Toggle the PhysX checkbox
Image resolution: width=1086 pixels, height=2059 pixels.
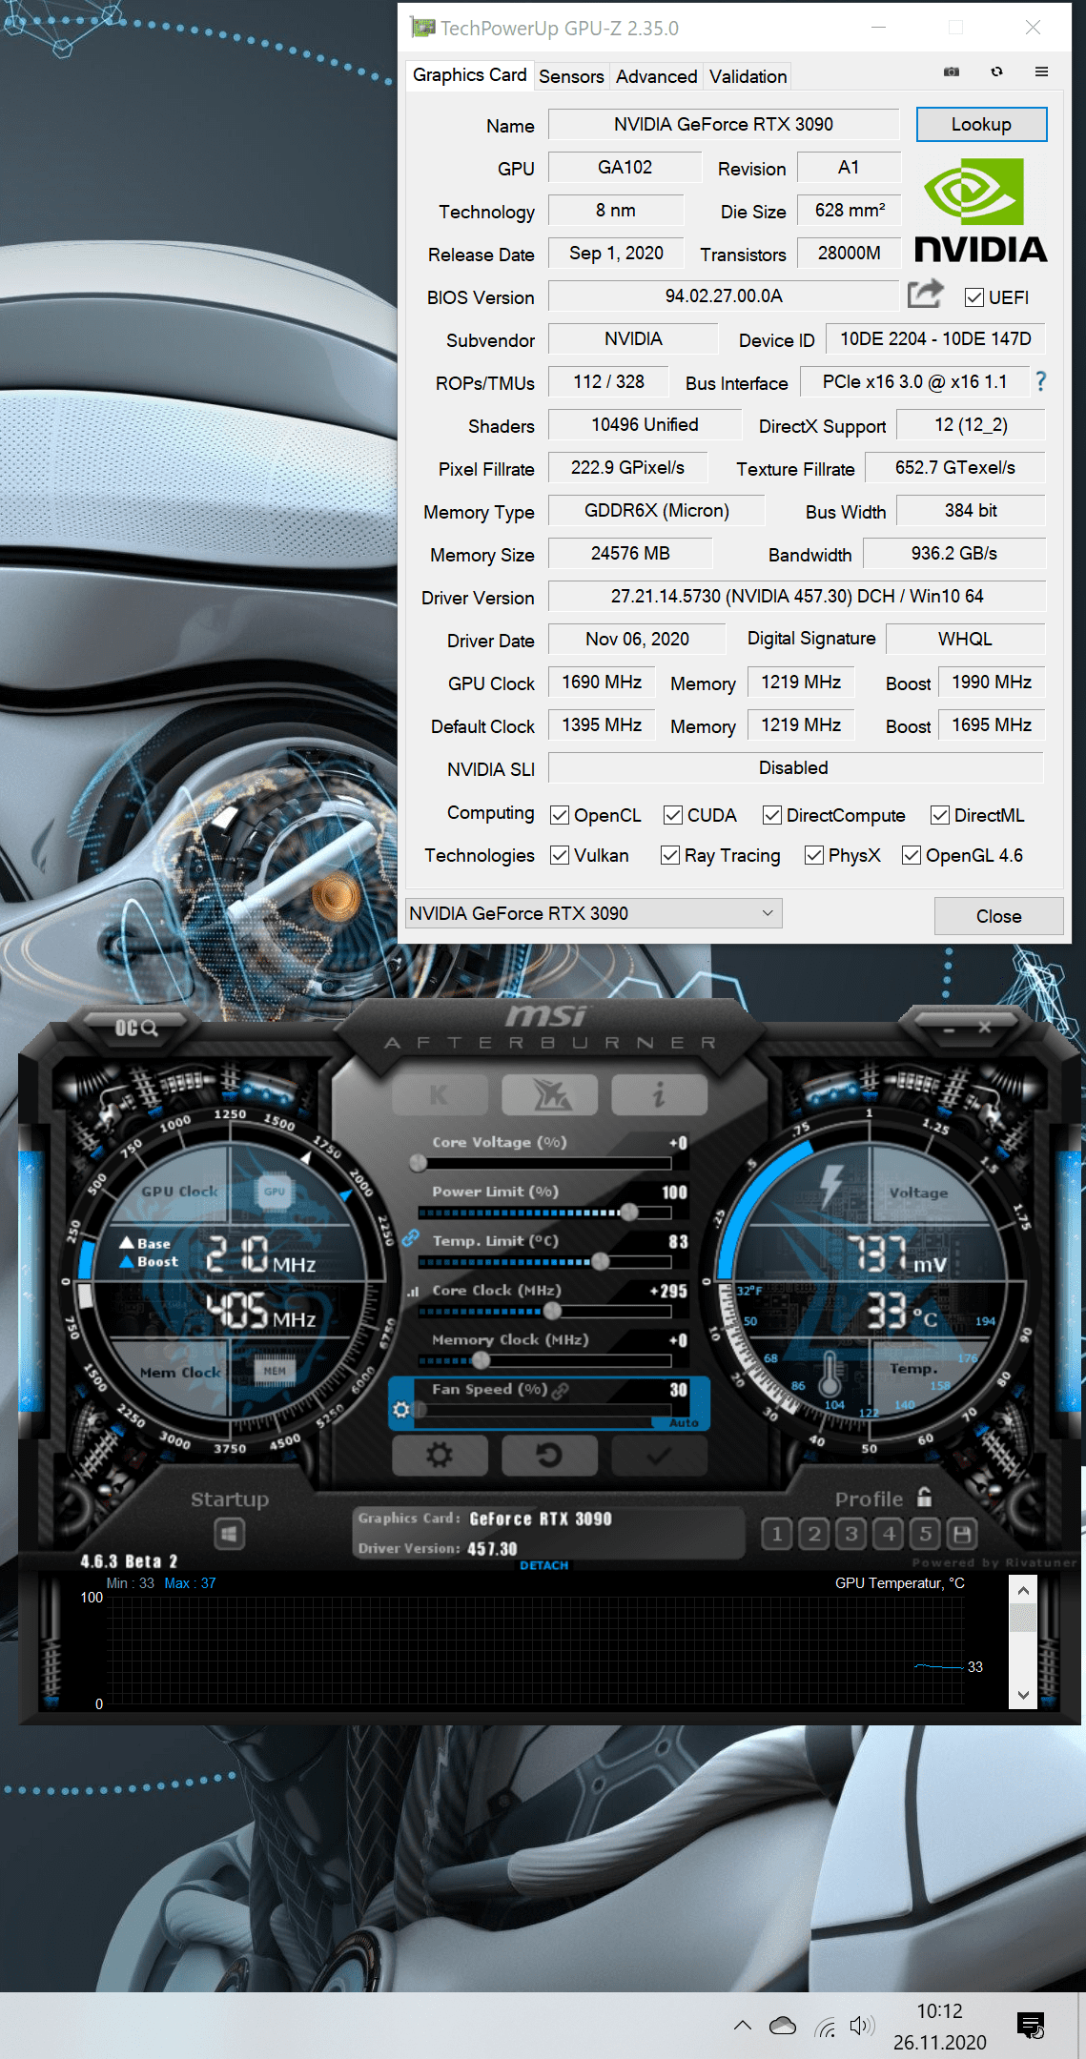[814, 855]
